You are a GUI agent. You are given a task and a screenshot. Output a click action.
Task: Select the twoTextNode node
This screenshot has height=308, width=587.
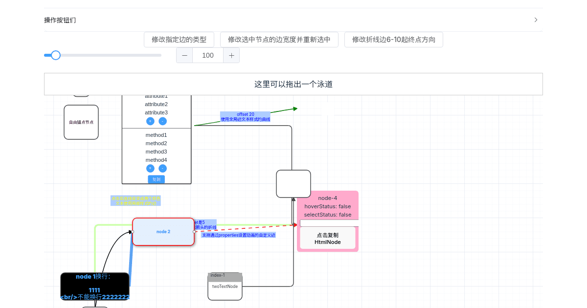click(x=225, y=286)
